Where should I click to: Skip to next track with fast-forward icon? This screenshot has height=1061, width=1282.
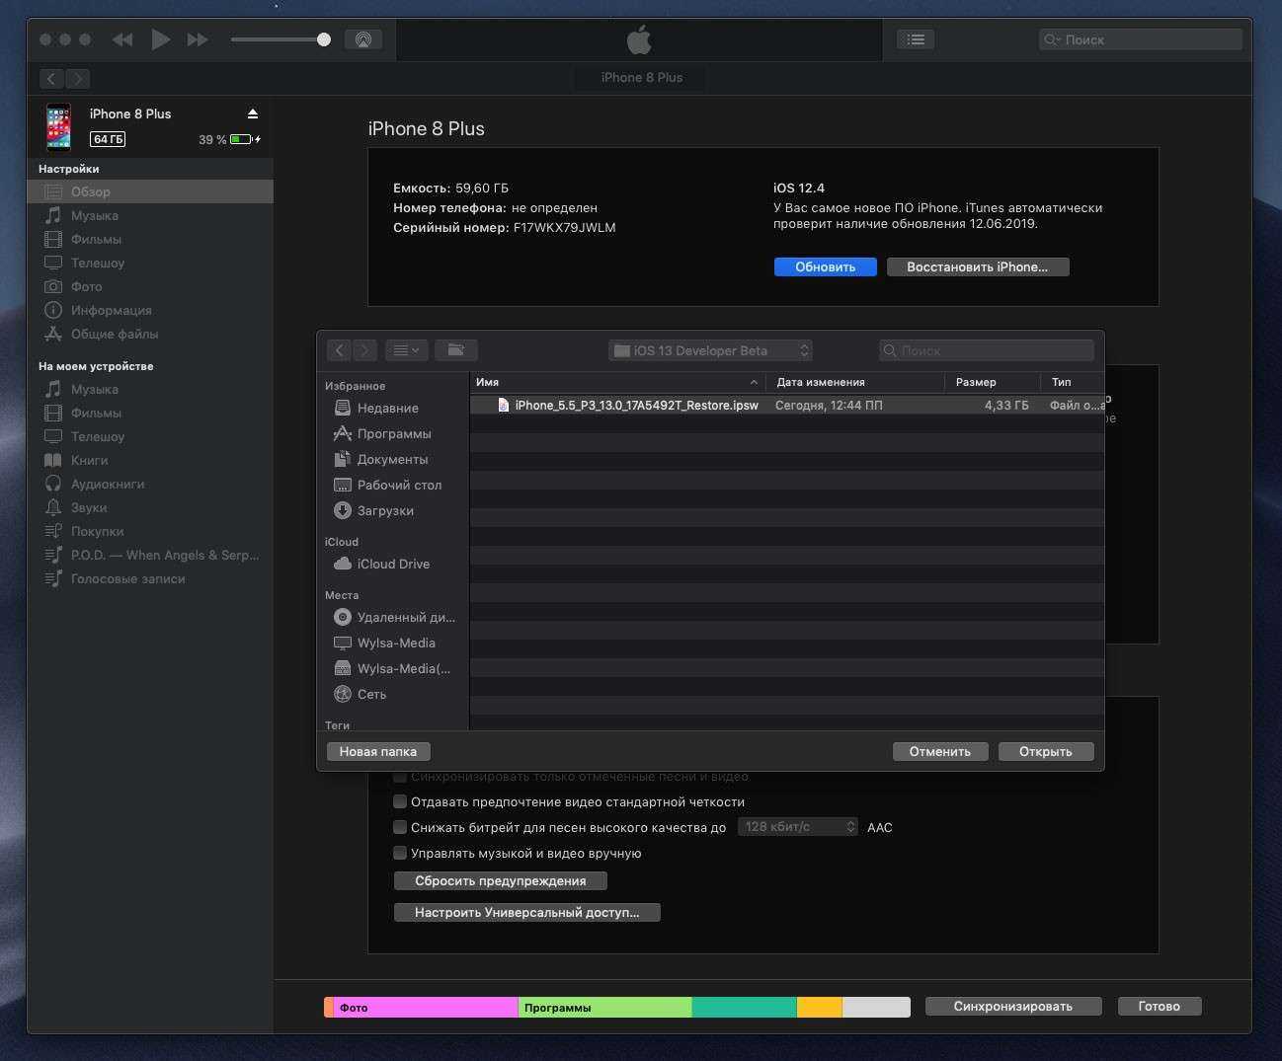pos(198,39)
